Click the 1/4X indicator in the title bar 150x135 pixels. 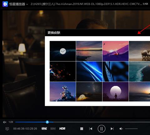(145, 4)
